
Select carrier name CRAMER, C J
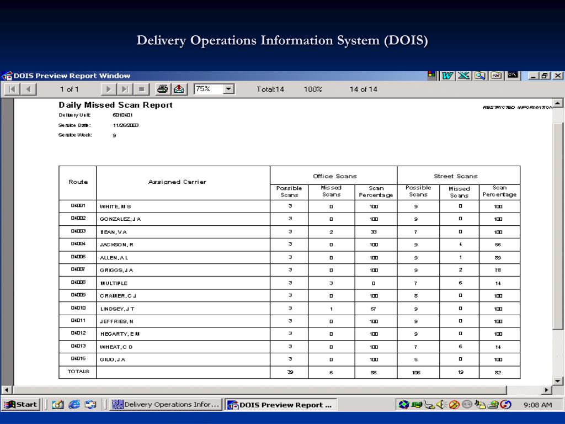[118, 296]
